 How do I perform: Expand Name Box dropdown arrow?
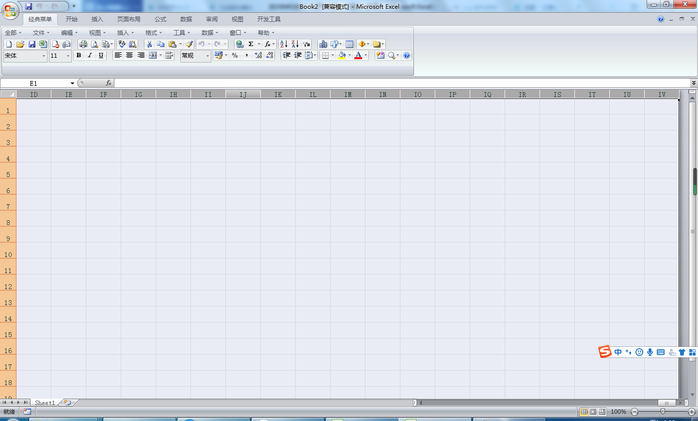coord(72,83)
